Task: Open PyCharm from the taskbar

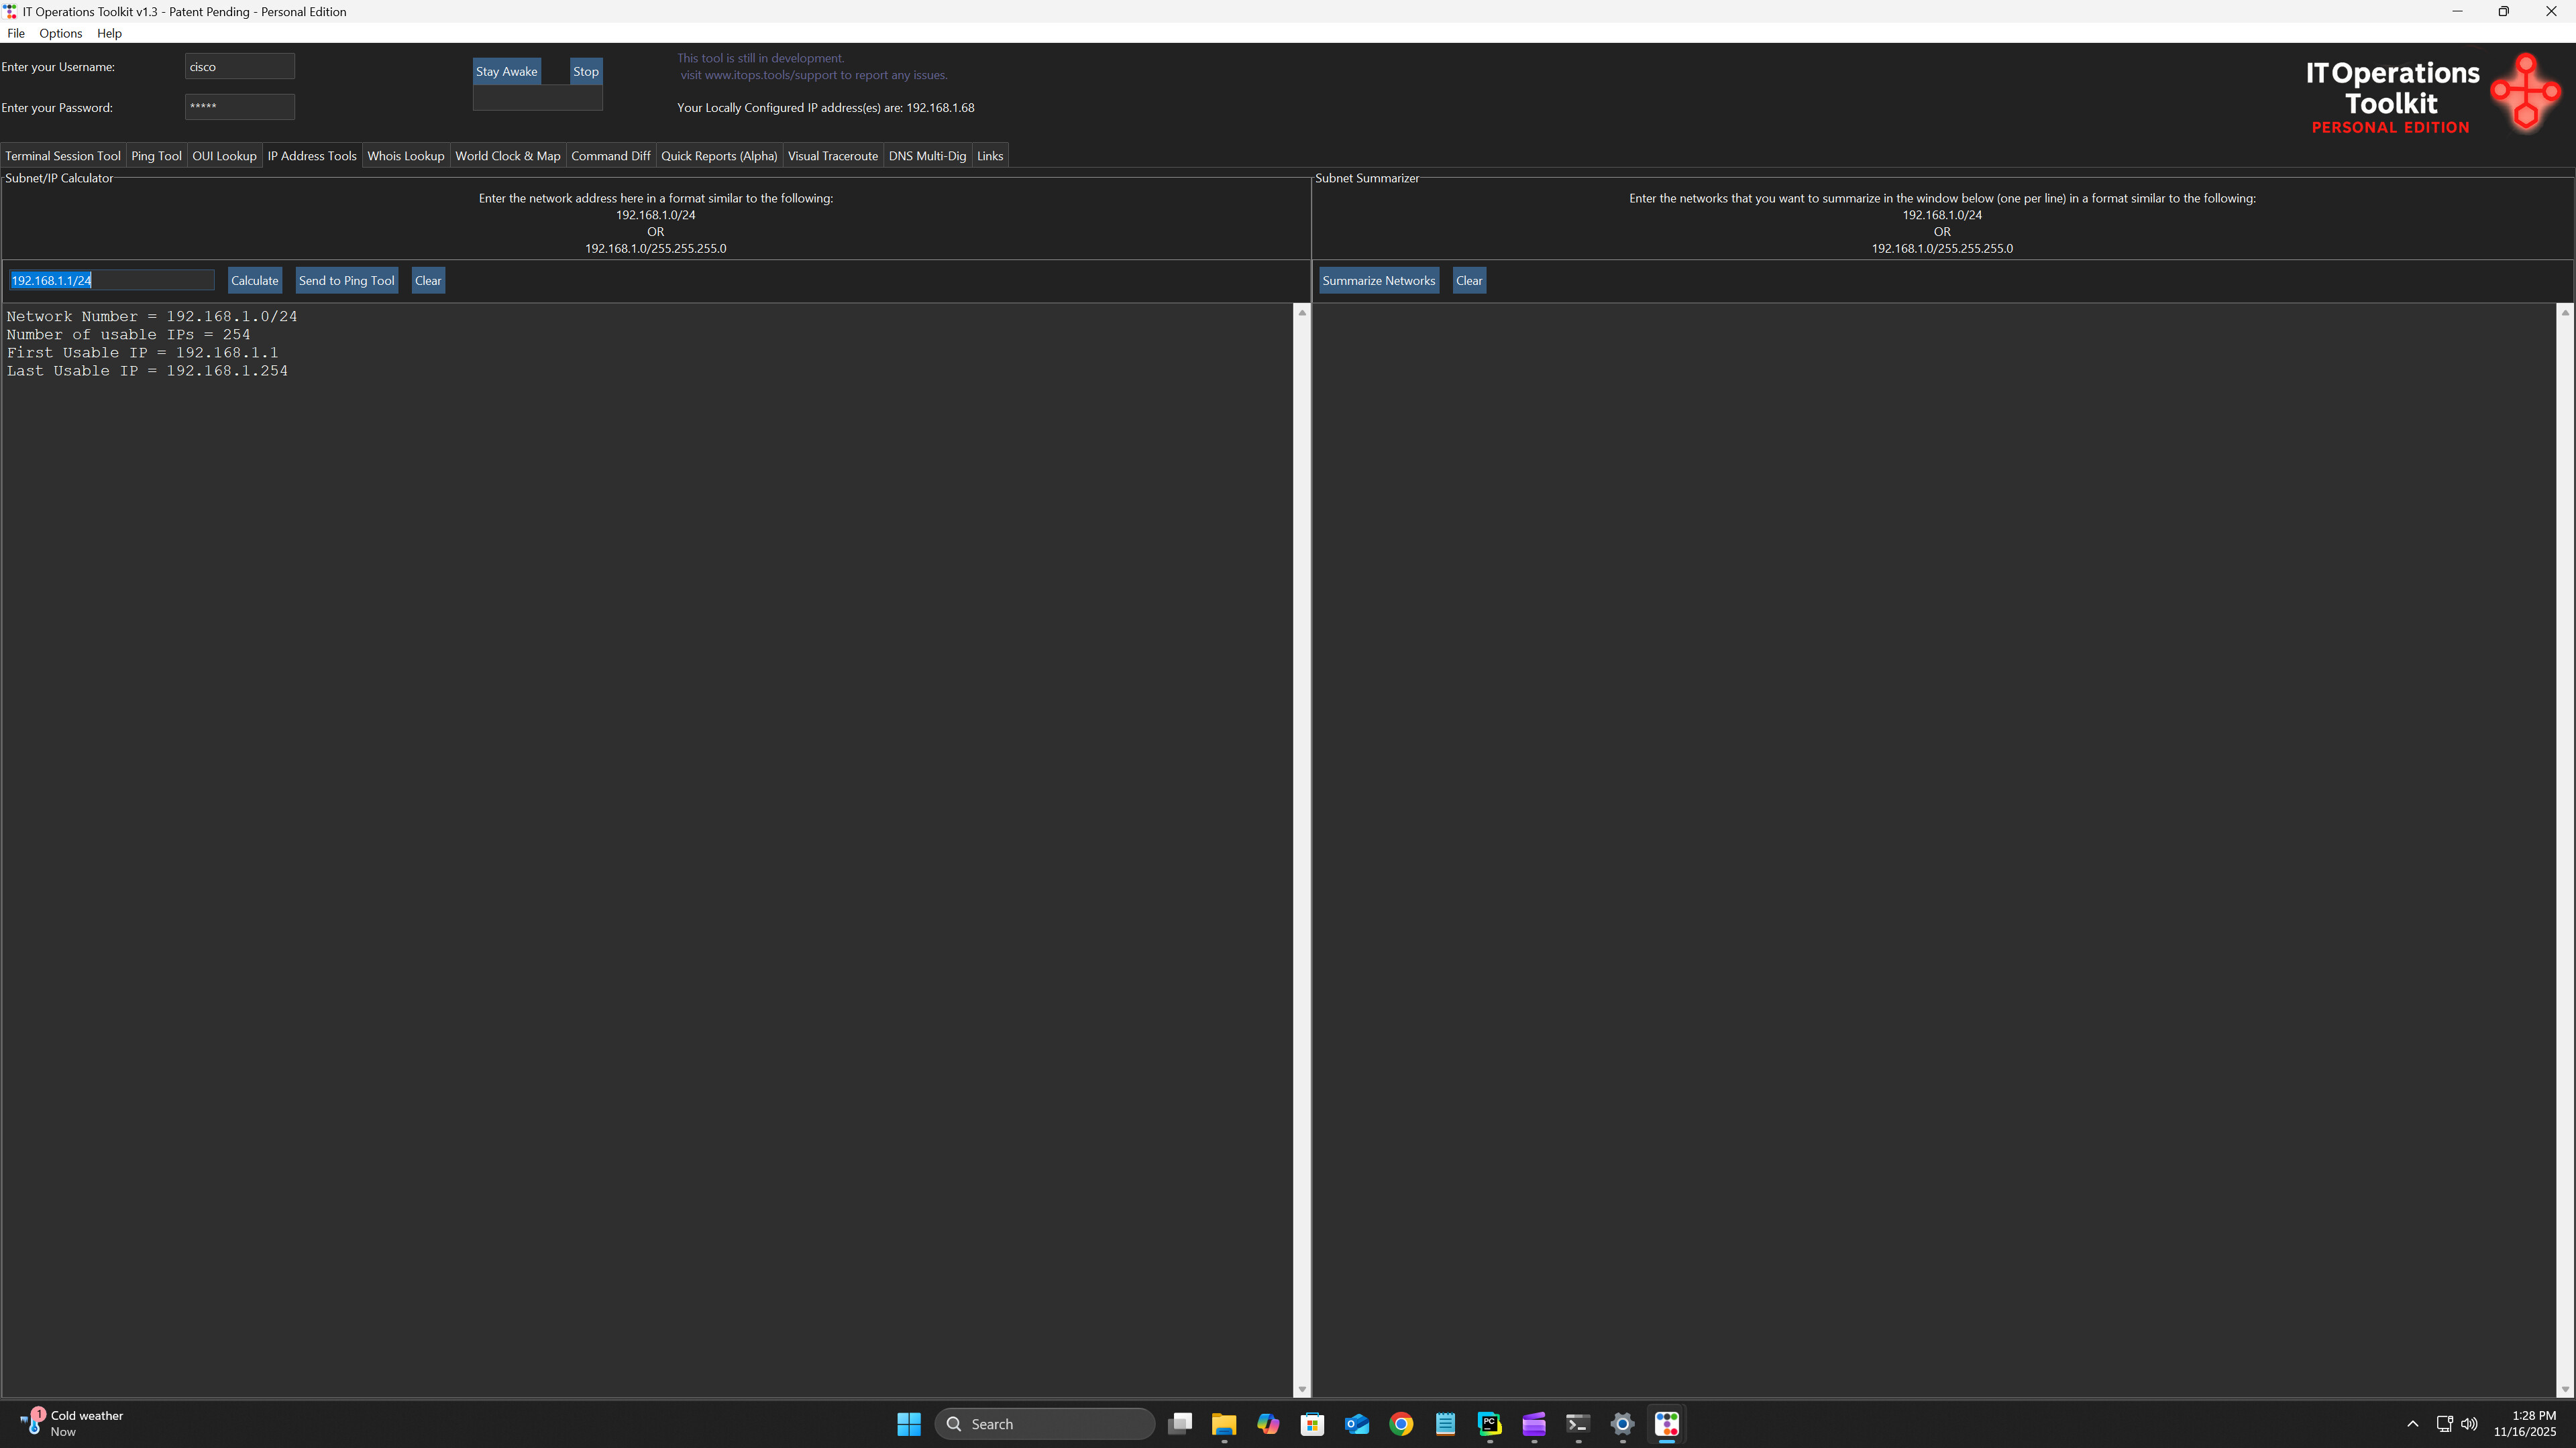Action: pos(1489,1423)
